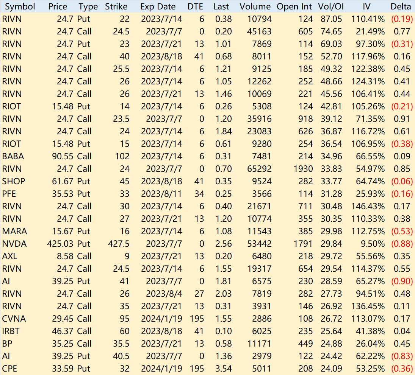This screenshot has height=375, width=415.
Task: Click the price 90.55 cell
Action: click(63, 156)
